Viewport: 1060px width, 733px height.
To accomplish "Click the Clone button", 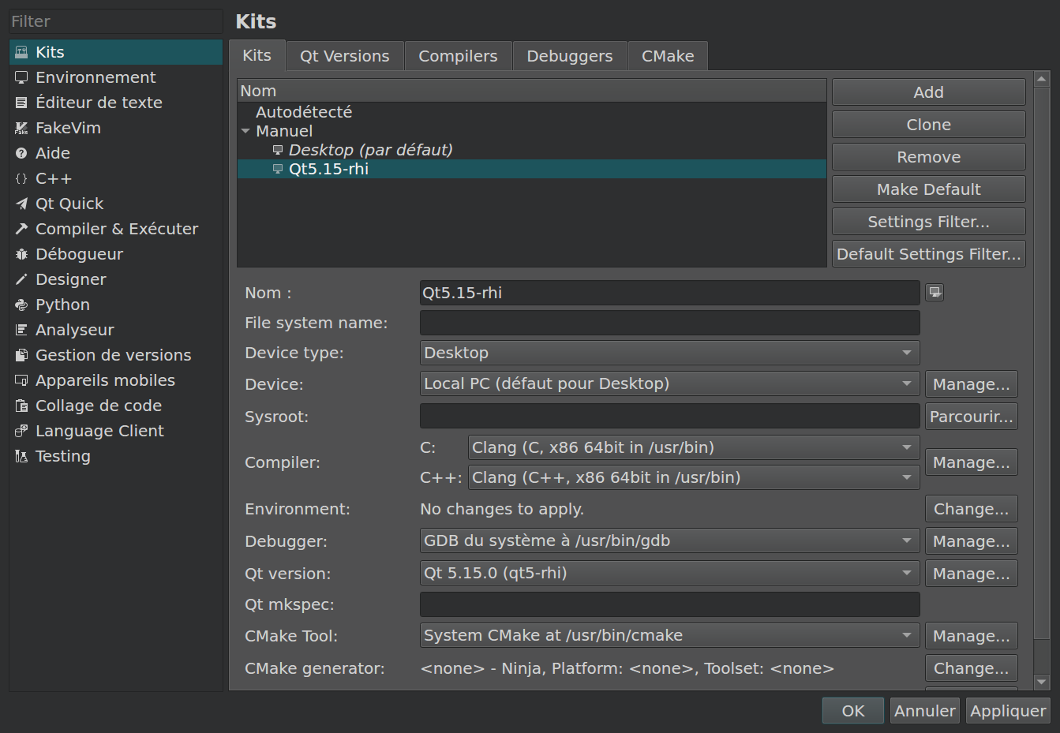I will coord(928,125).
